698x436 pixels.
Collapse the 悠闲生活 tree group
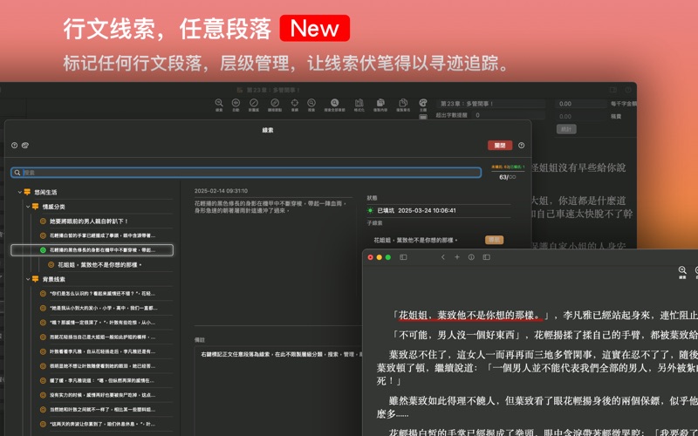[x=19, y=192]
